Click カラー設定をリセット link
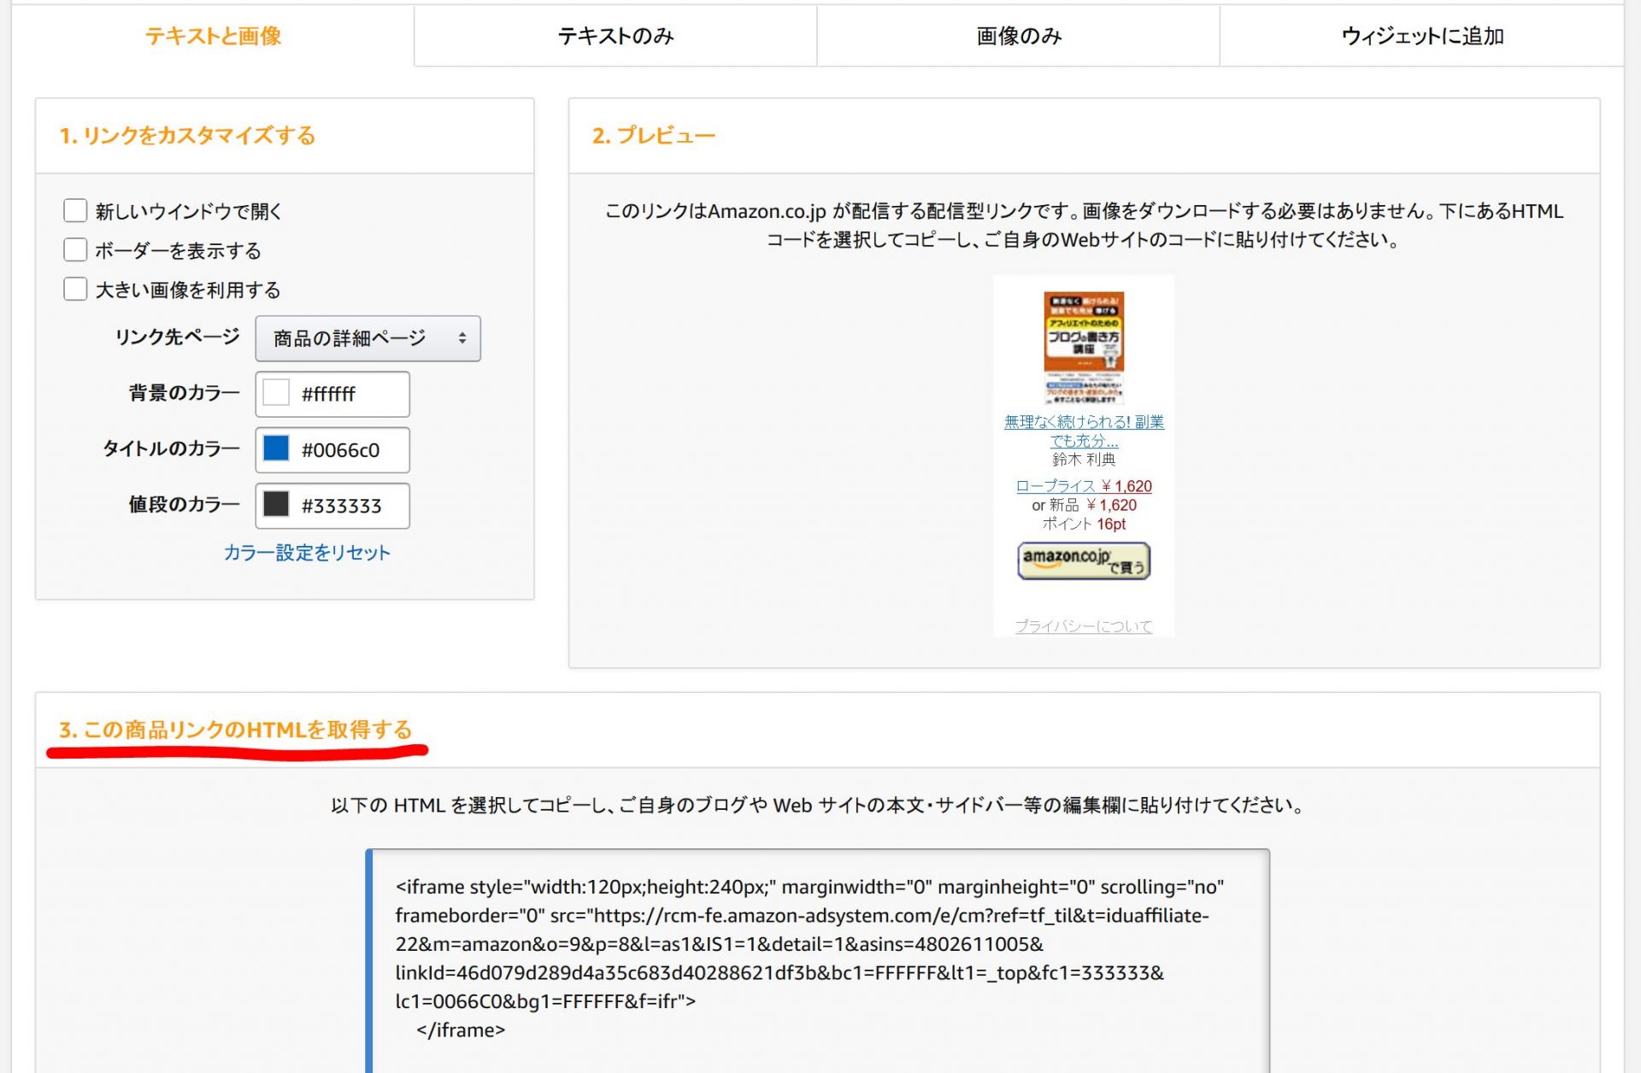Image resolution: width=1641 pixels, height=1073 pixels. [x=307, y=553]
